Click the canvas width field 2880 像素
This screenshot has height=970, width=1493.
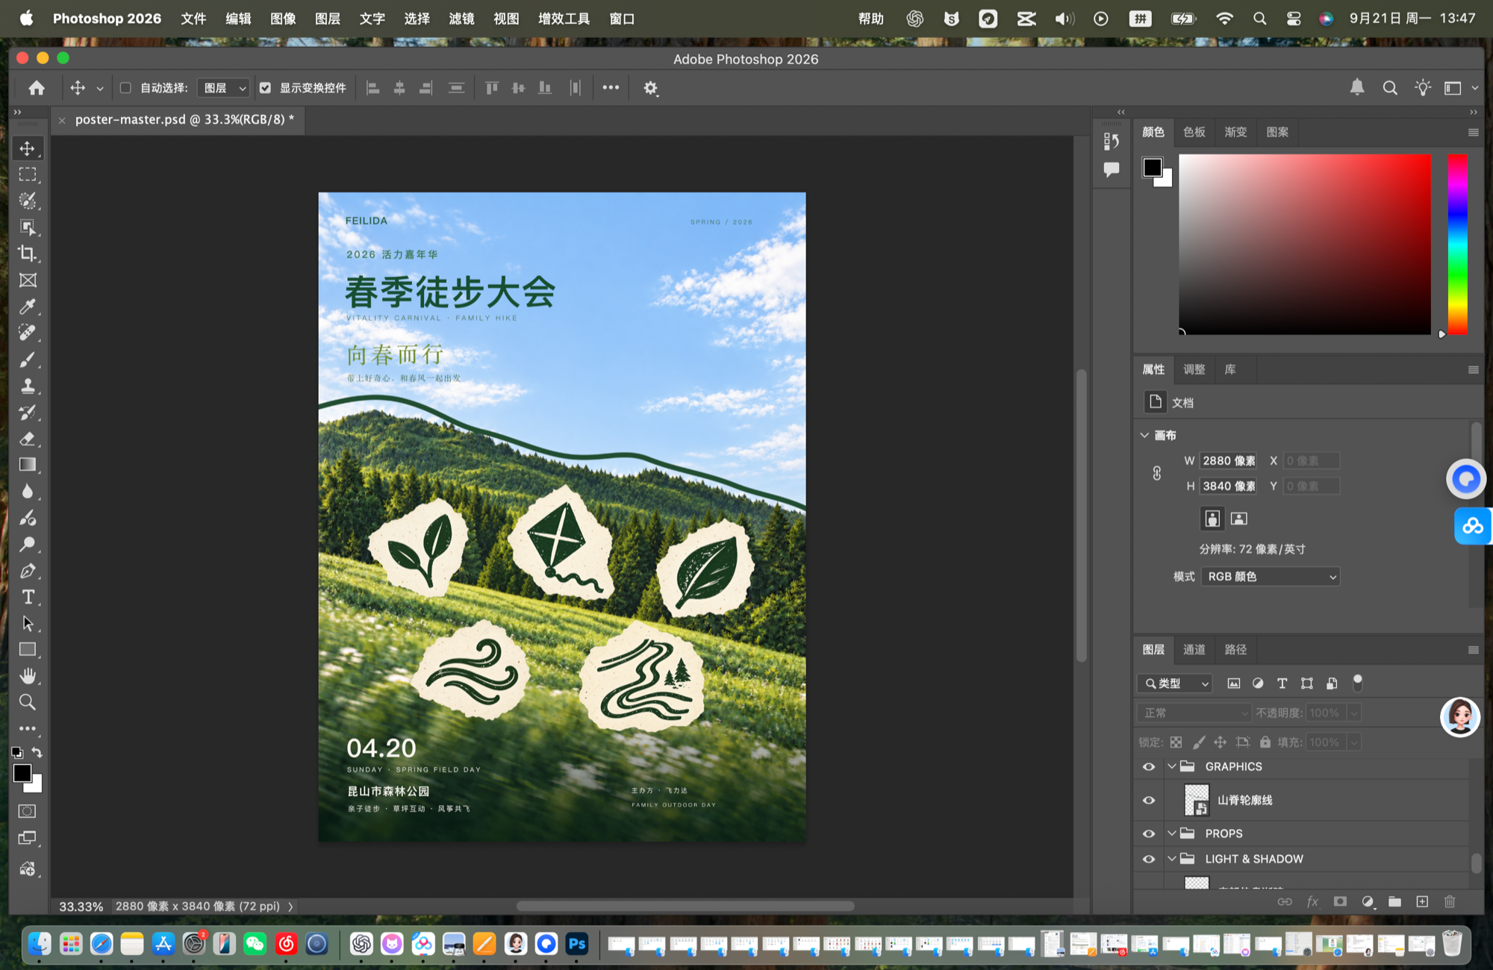pyautogui.click(x=1229, y=461)
